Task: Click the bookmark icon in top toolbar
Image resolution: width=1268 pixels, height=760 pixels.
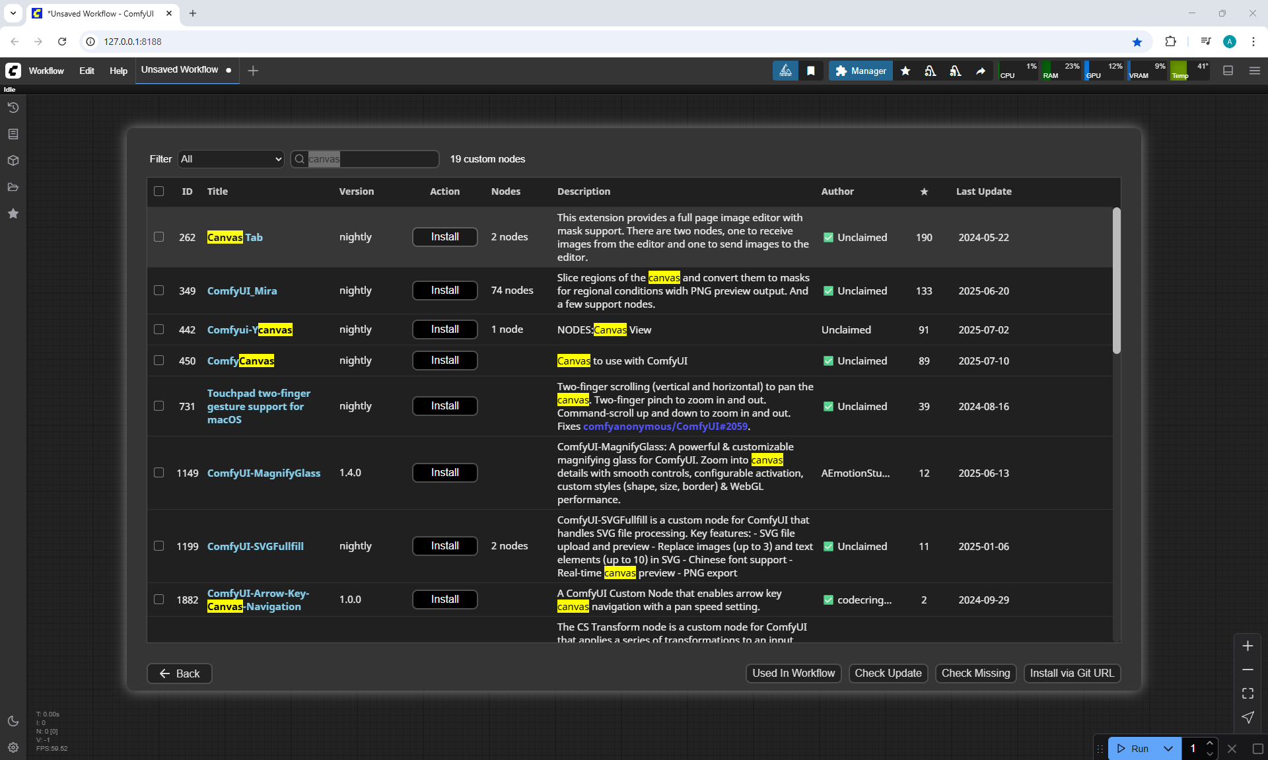Action: pos(810,71)
